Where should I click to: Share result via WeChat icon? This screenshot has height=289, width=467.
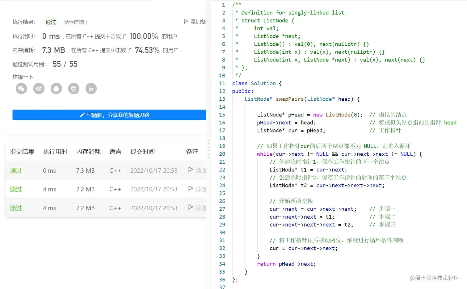point(21,89)
